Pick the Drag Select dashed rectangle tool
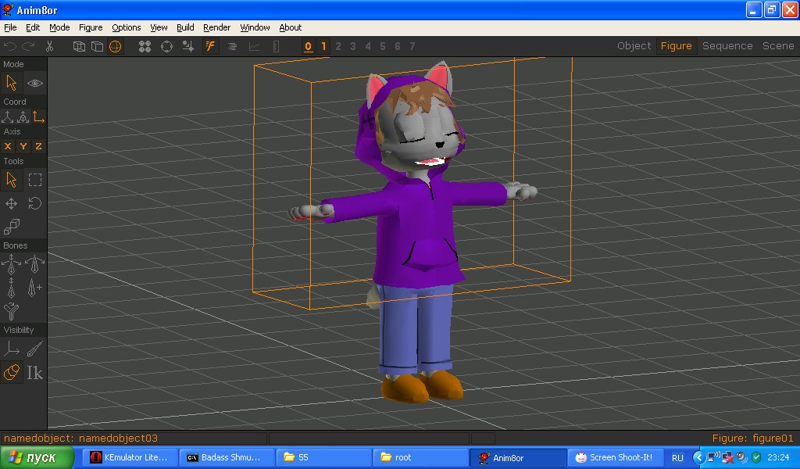Viewport: 800px width, 469px height. tap(35, 180)
